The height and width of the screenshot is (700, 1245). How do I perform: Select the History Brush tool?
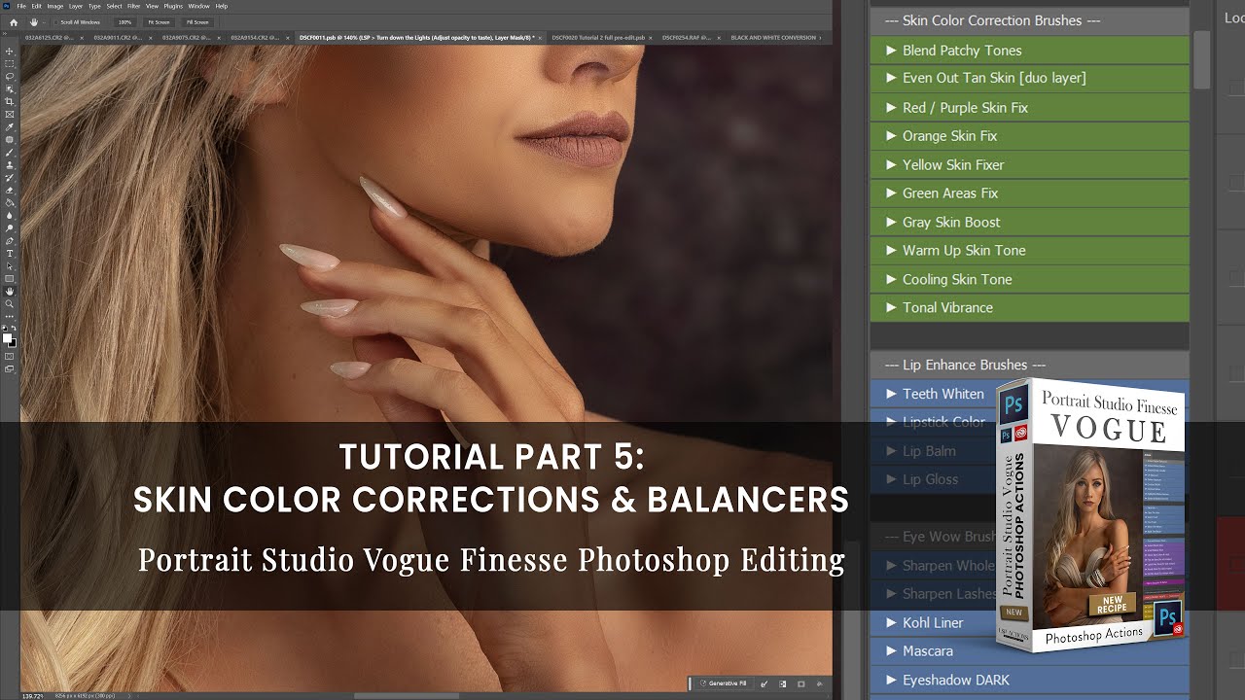pos(10,176)
